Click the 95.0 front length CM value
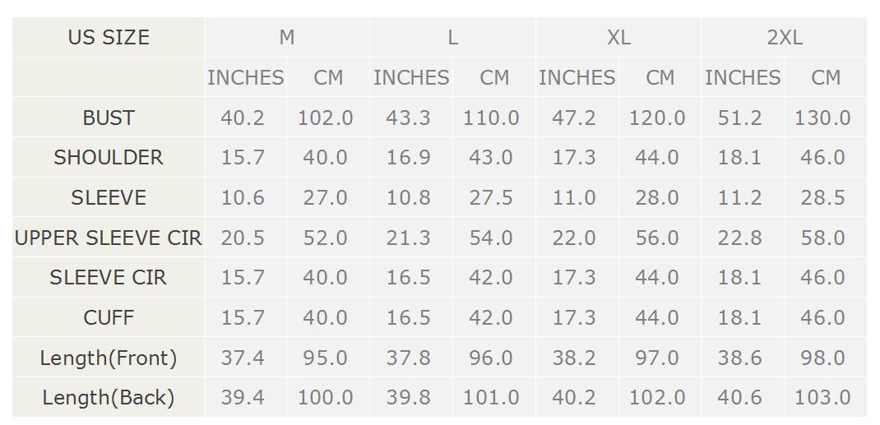Screen dimensions: 880x425 coord(326,358)
